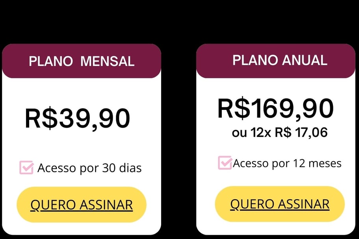Select the PLANO ANUAL header
The height and width of the screenshot is (239, 359).
pos(276,61)
